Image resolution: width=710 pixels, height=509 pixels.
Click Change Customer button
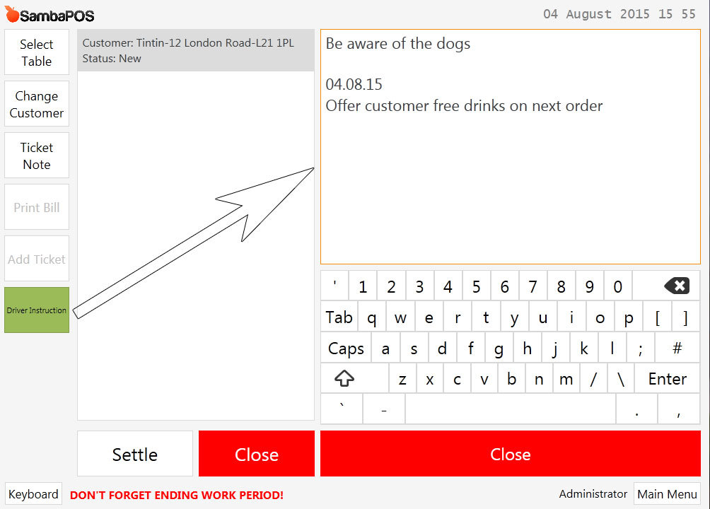[37, 104]
